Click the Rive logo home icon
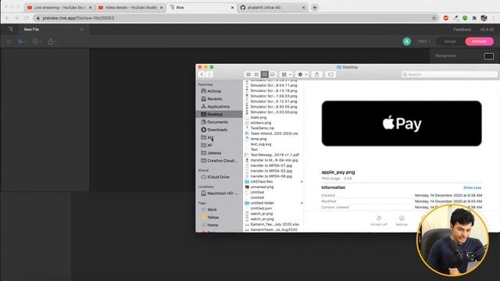Screen dimensions: 500x281 pyautogui.click(x=10, y=30)
